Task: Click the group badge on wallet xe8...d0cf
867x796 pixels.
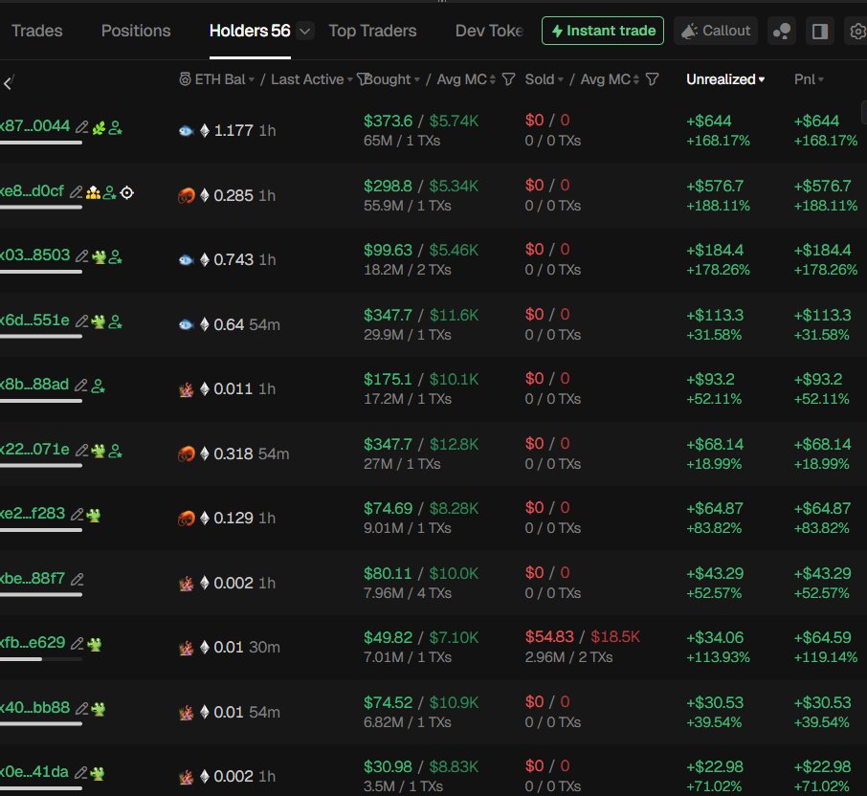Action: point(94,193)
